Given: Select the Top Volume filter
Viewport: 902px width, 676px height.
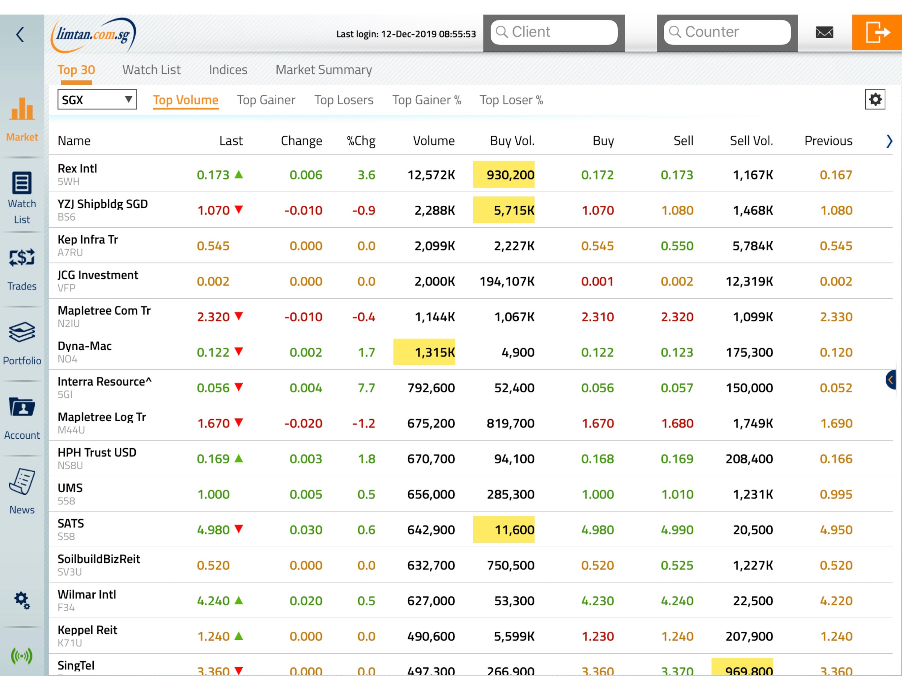Looking at the screenshot, I should coord(186,100).
